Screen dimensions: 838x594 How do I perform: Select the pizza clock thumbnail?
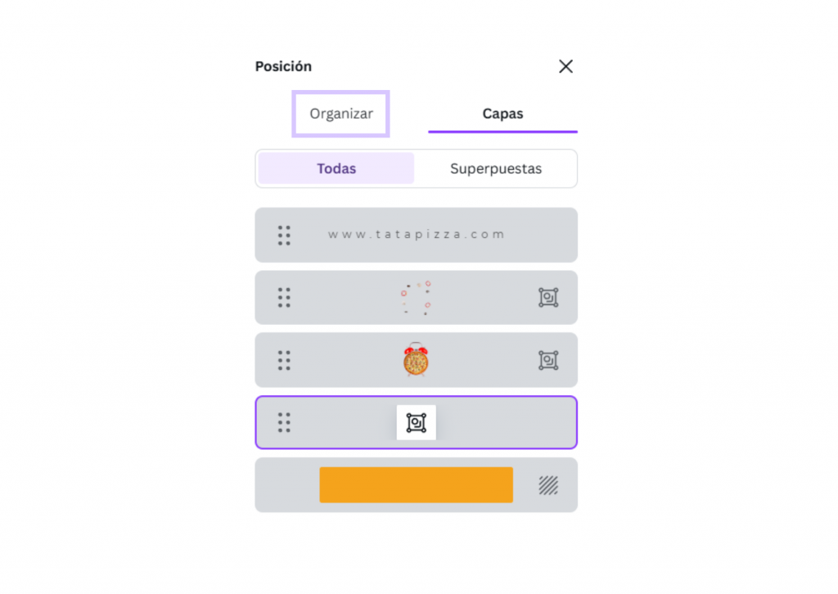click(x=417, y=360)
